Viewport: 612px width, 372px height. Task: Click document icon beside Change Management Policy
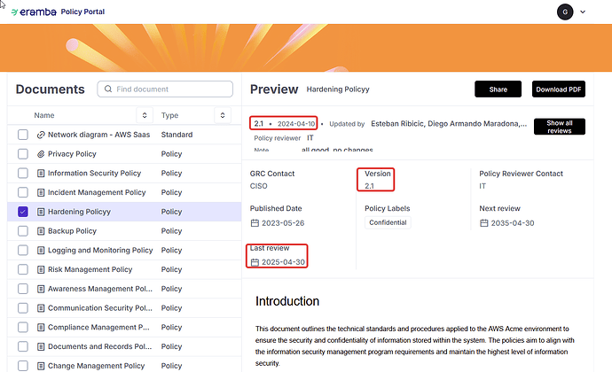click(41, 366)
